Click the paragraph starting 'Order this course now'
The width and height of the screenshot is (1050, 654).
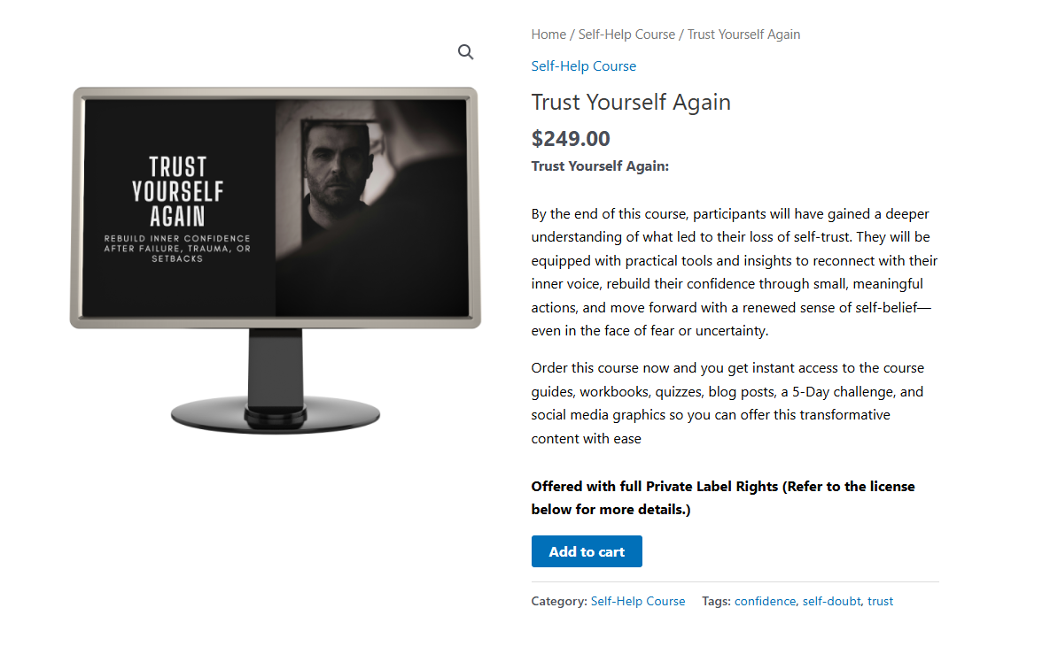(x=727, y=404)
